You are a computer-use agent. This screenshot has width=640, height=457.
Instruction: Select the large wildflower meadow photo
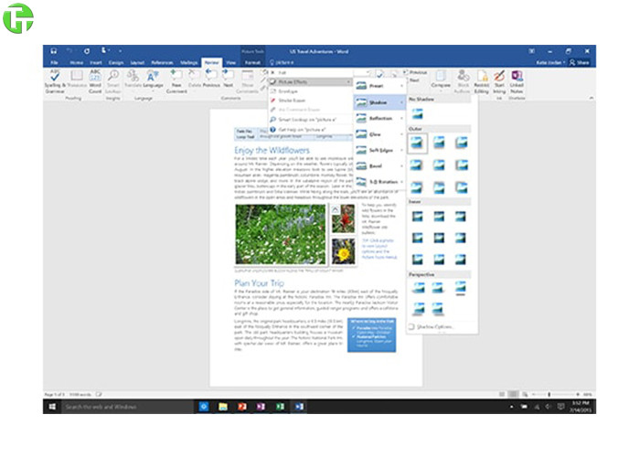tap(281, 234)
